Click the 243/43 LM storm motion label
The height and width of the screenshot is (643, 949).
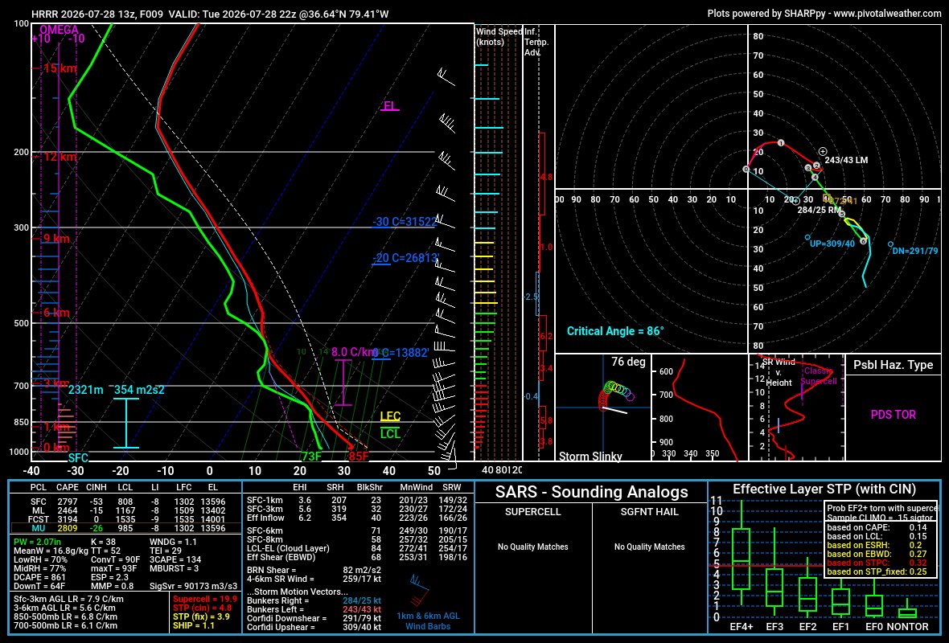(x=846, y=160)
